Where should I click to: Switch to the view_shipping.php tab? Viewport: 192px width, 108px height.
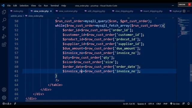coord(124,11)
